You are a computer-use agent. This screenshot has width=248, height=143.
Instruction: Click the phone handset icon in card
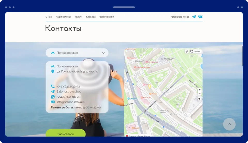tap(53, 86)
